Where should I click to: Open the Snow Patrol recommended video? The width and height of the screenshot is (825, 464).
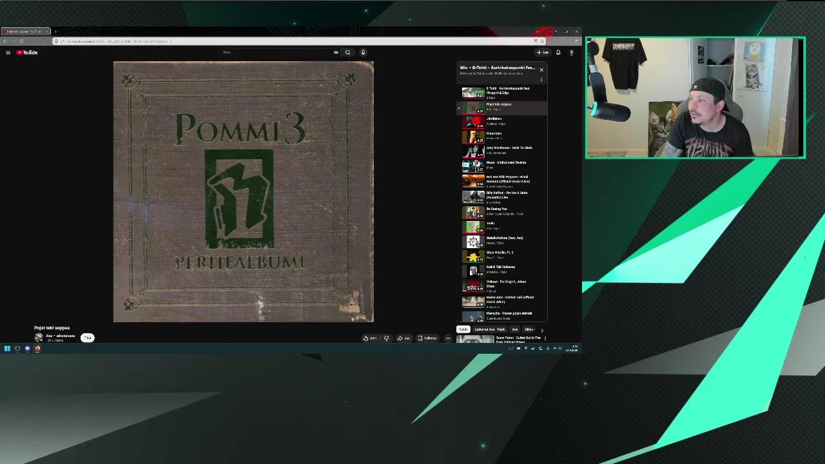coord(500,339)
